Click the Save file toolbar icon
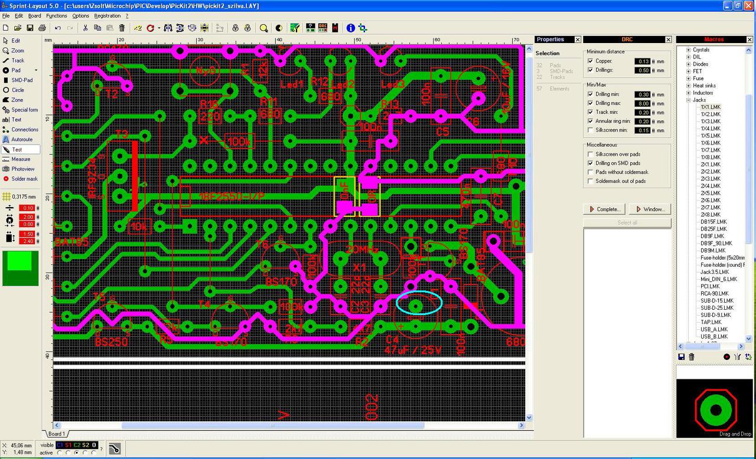 (30, 28)
